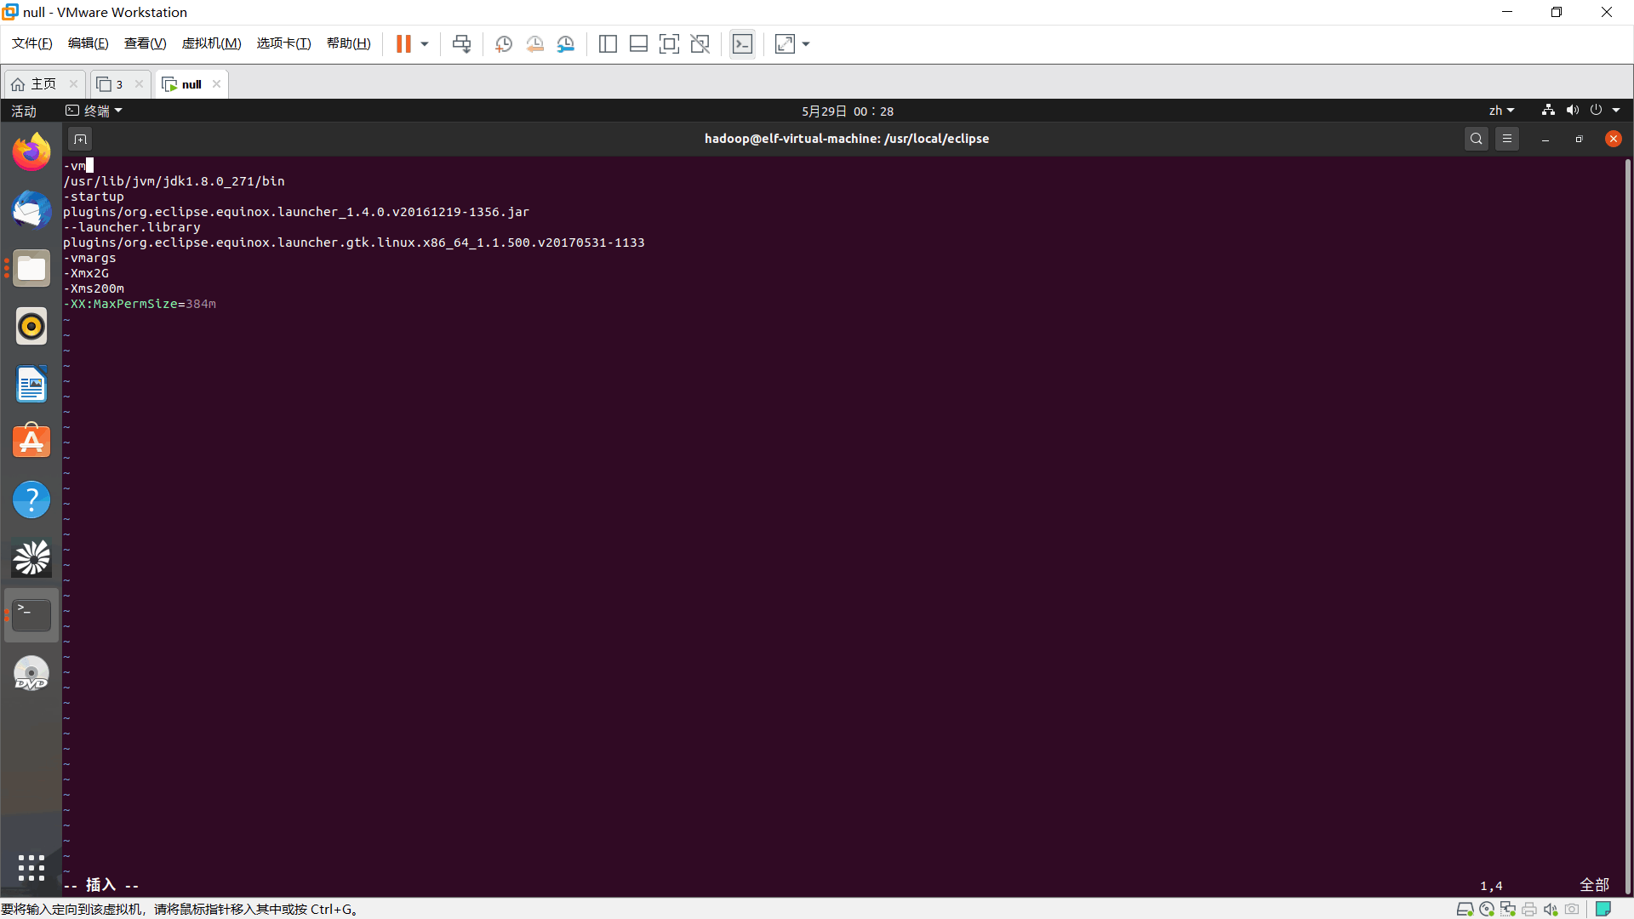Launch Thunderbird mail from the dock
This screenshot has height=919, width=1634.
point(31,210)
